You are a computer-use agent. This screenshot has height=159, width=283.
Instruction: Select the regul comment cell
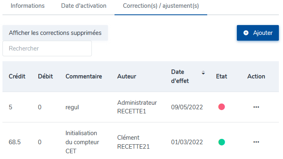72,107
